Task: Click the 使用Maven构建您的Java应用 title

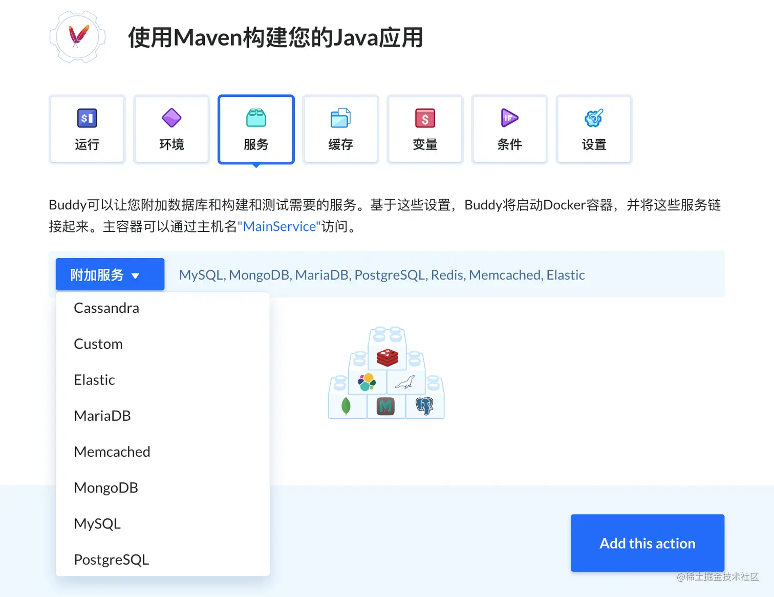Action: click(275, 37)
